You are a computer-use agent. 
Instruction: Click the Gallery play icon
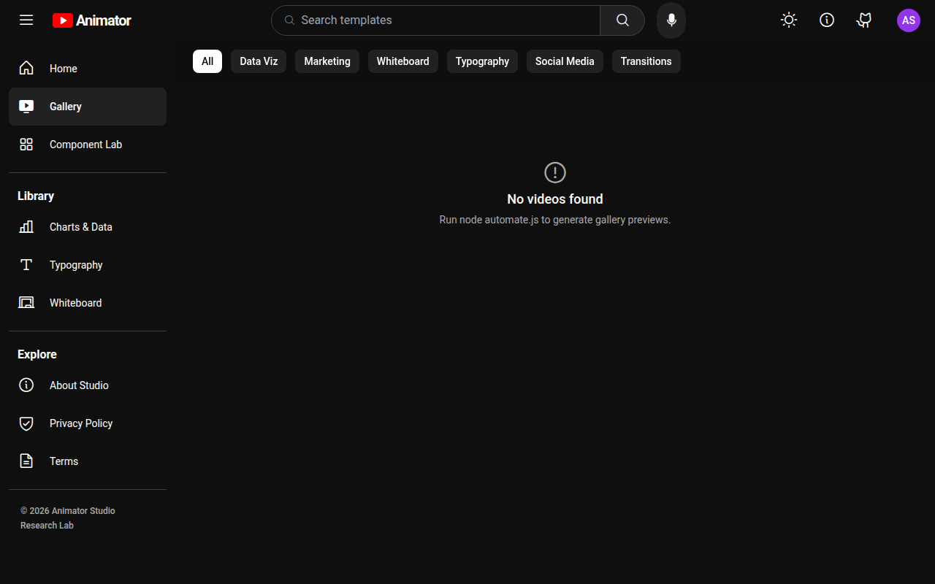click(x=26, y=107)
